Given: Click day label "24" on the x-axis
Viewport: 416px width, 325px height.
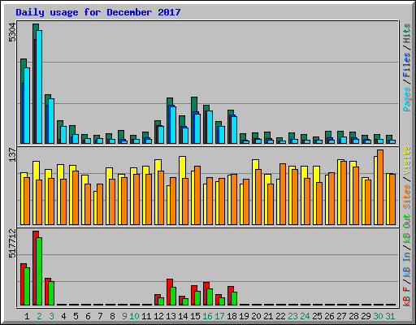Looking at the screenshot, I should [x=305, y=316].
